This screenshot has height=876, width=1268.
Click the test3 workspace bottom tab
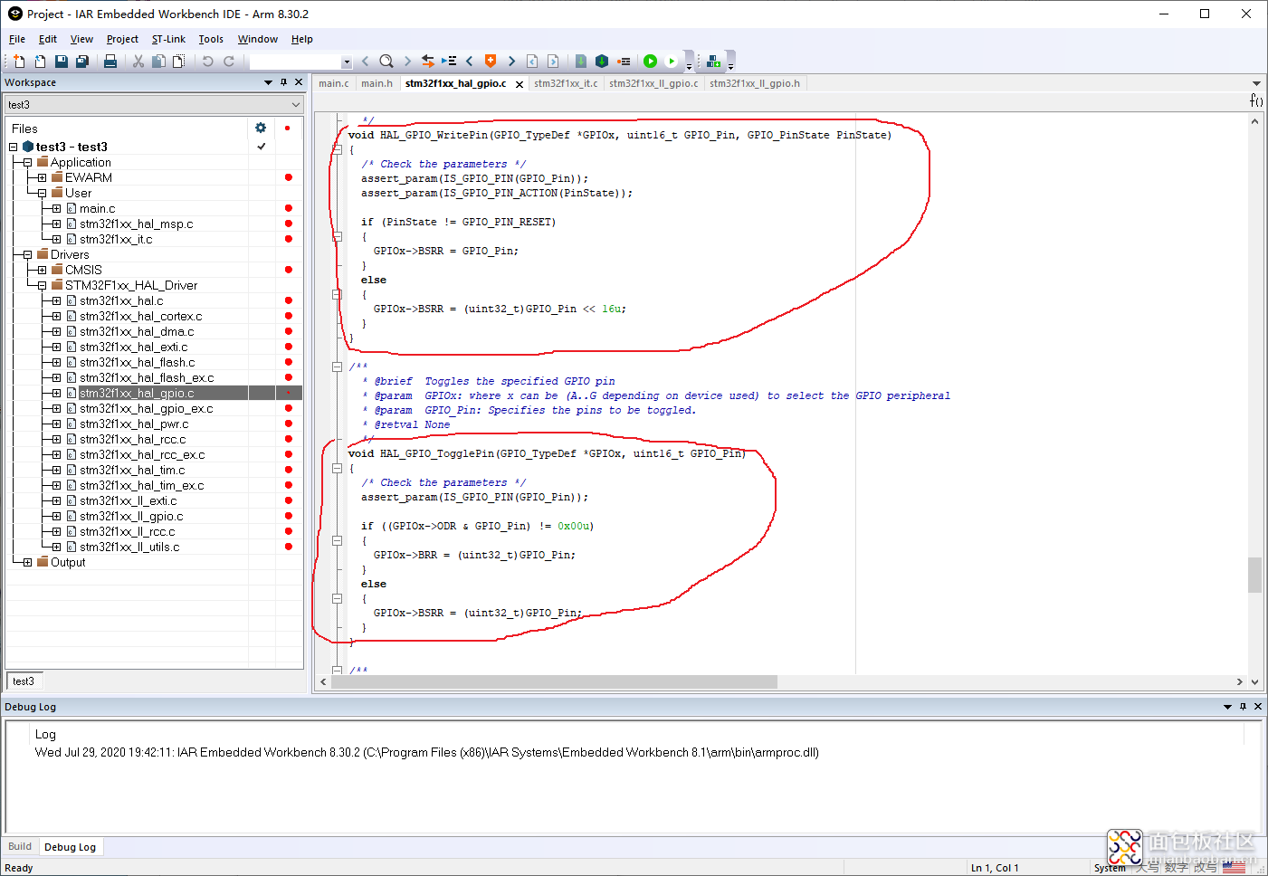pos(24,681)
